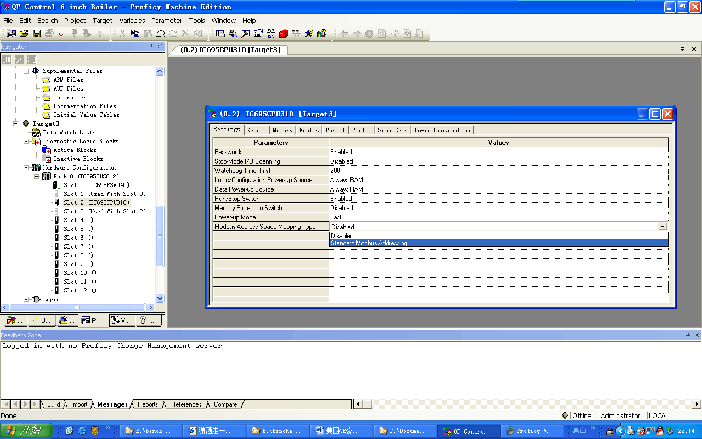
Task: Select Data Watch Lists tree item
Action: click(69, 132)
